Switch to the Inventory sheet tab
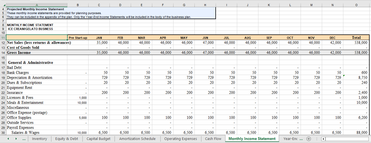This screenshot has height=143, width=371. coord(39,139)
